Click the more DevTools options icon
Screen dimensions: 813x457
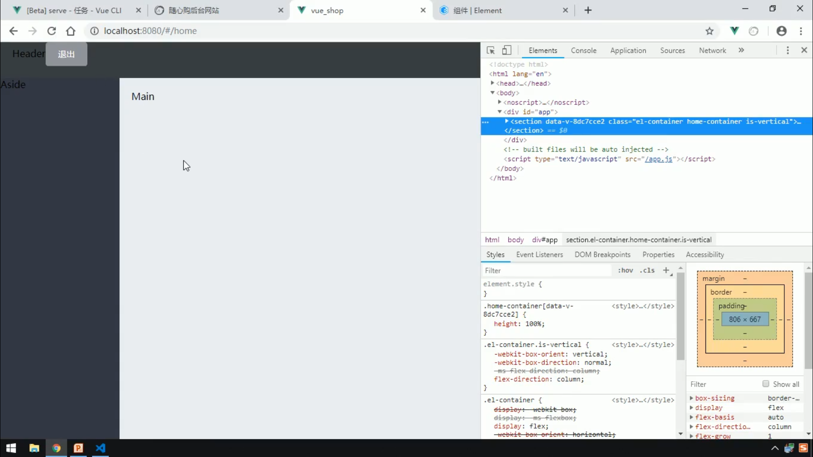[x=787, y=50]
